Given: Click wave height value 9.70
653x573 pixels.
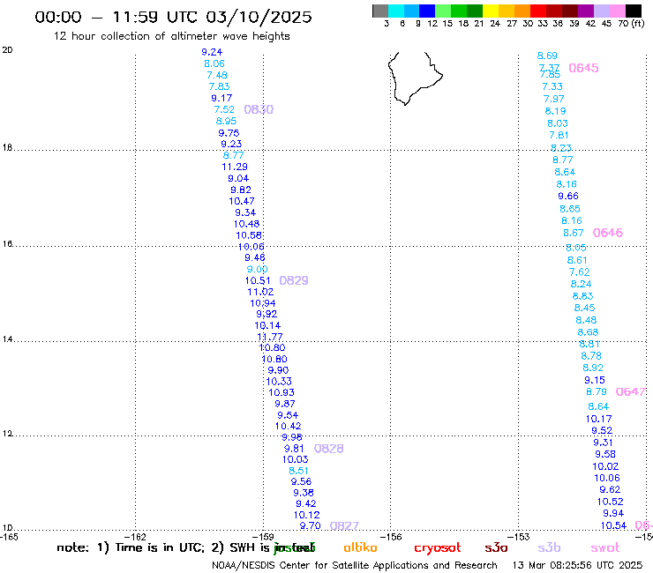Looking at the screenshot, I should point(311,525).
